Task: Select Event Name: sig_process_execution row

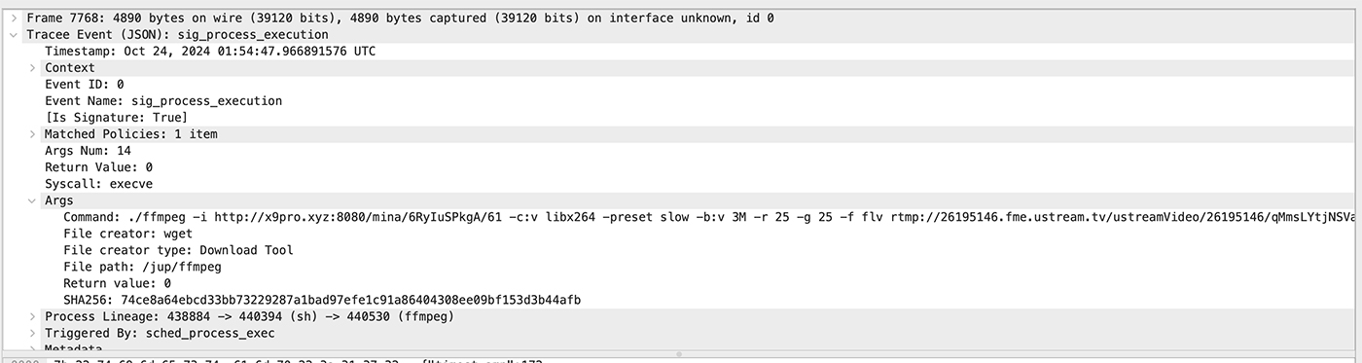Action: tap(681, 100)
